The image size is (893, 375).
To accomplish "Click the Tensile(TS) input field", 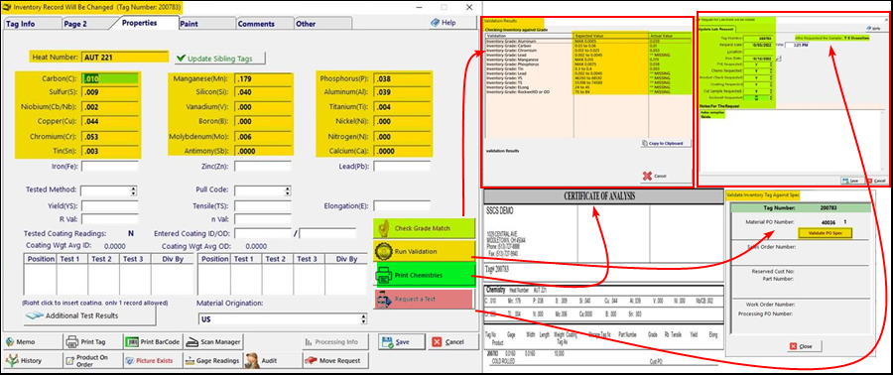I will (x=263, y=205).
